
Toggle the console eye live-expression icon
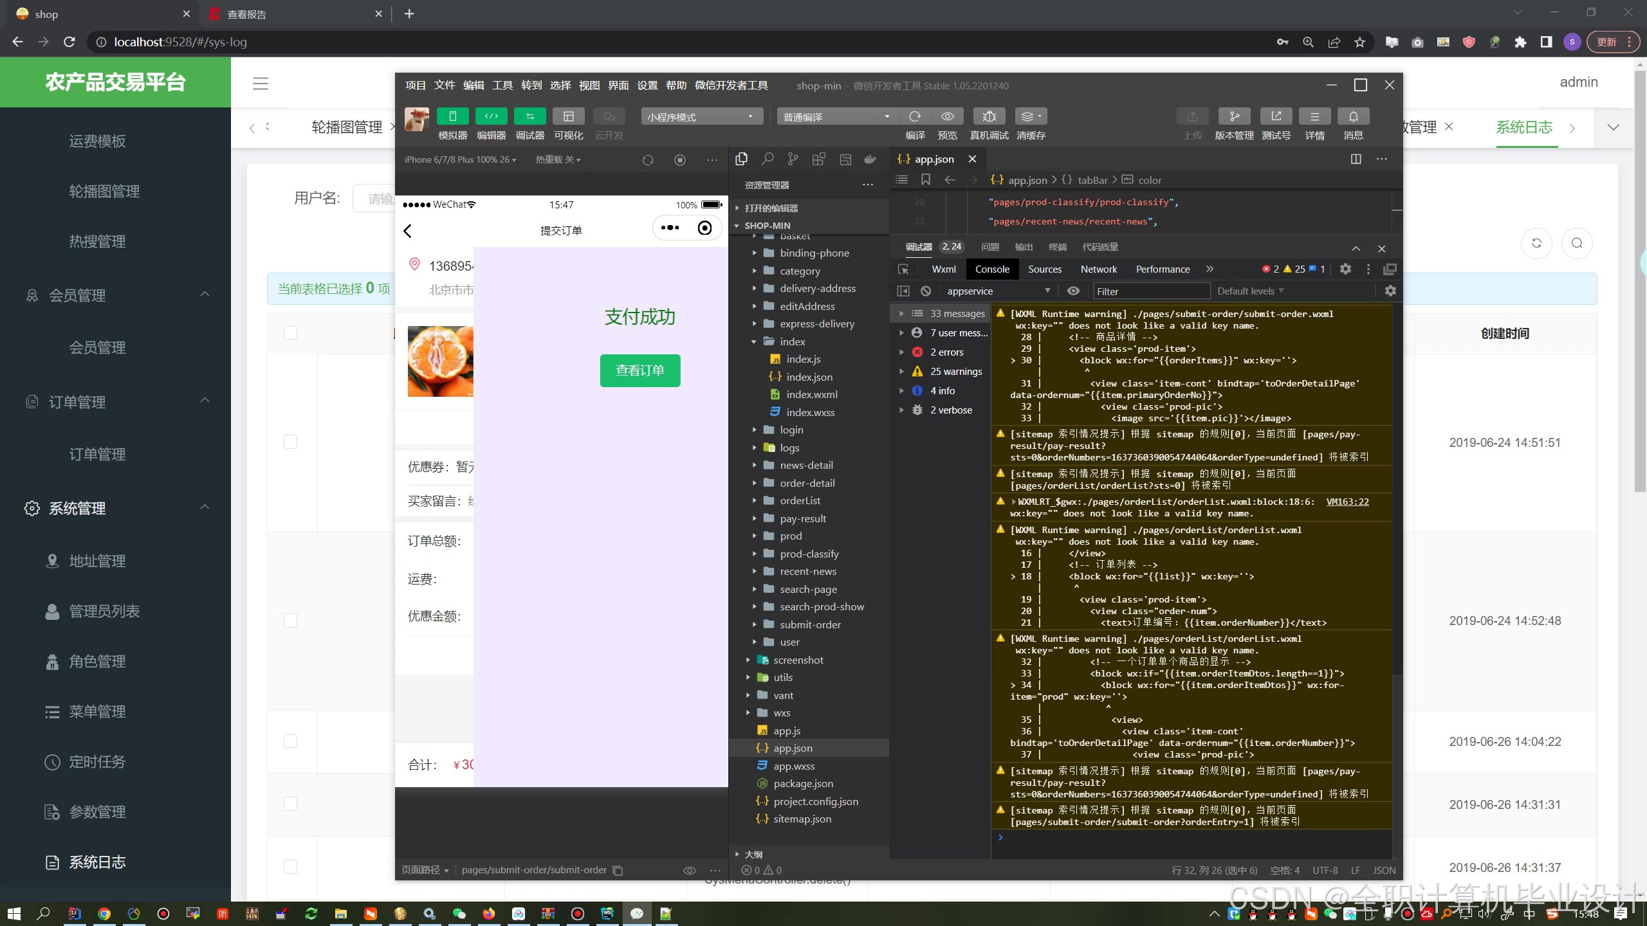point(1073,291)
